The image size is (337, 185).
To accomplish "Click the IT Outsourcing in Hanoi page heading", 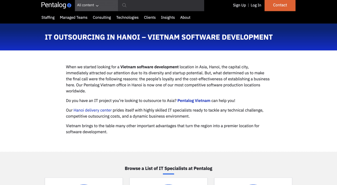I will [x=159, y=37].
